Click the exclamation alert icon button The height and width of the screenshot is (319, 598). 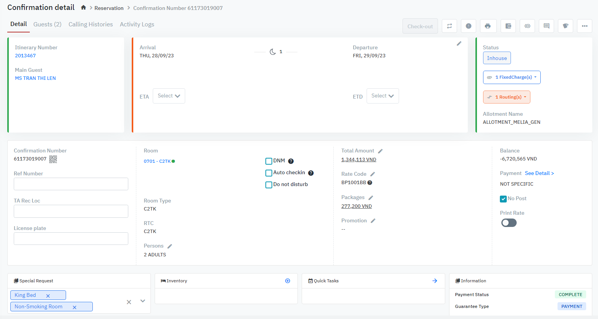(x=468, y=26)
